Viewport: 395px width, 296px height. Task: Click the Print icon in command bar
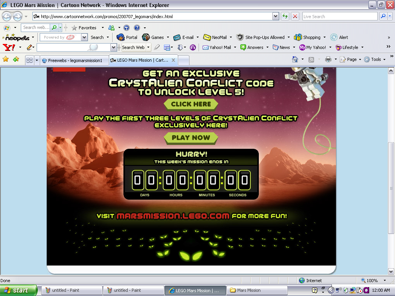tap(328, 59)
